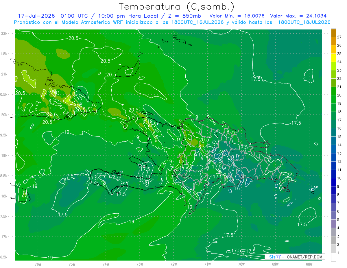The image size is (347, 268).
Task: Click the '21N' latitude axis label
Action: click(5, 74)
